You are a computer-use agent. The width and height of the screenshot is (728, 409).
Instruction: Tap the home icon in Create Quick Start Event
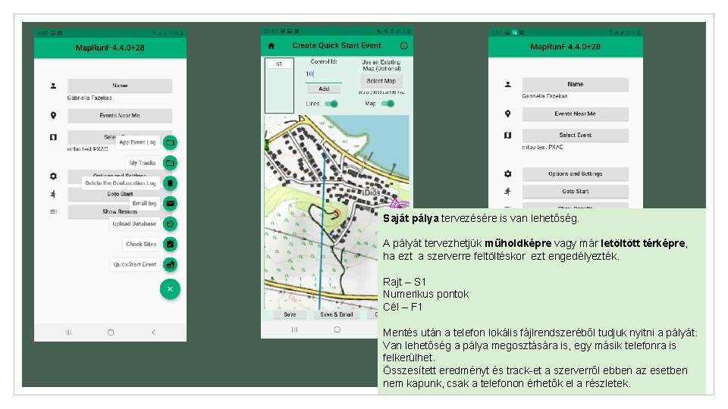click(x=271, y=45)
